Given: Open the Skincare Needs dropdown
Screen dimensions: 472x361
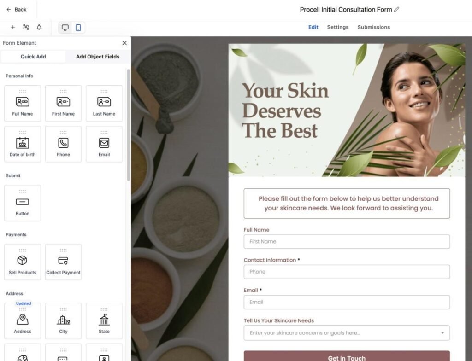Looking at the screenshot, I should (x=347, y=333).
